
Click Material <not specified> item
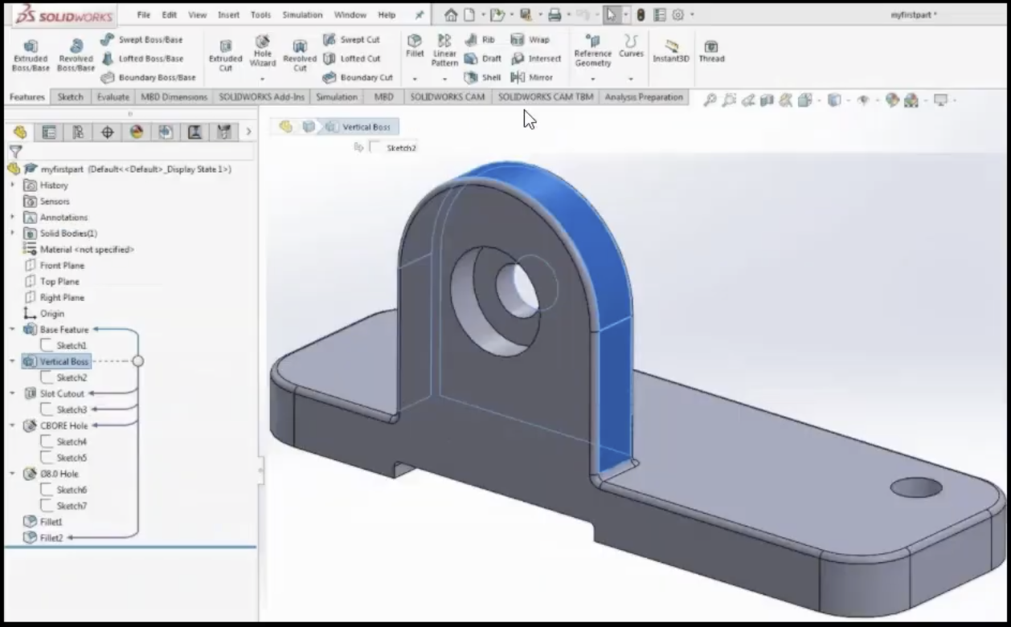[x=79, y=249]
